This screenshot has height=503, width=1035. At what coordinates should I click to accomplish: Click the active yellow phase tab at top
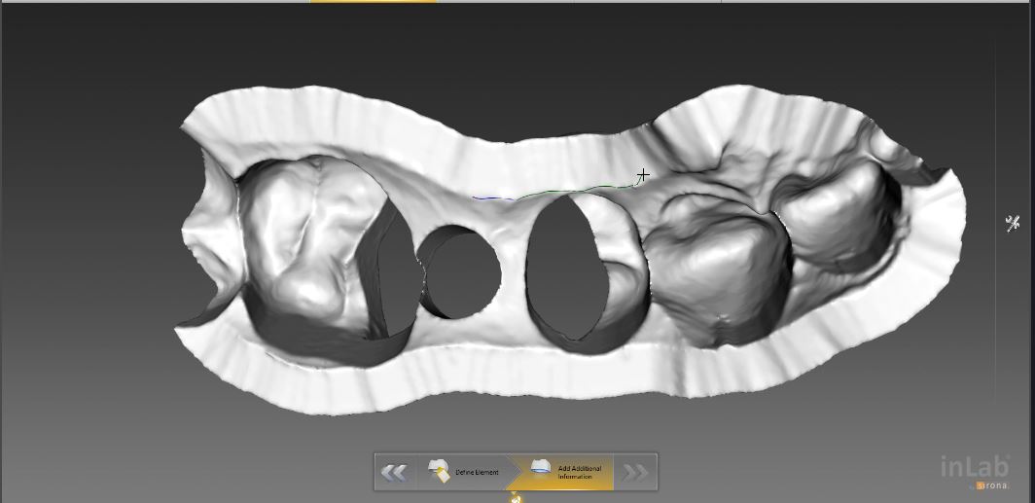[373, 1]
